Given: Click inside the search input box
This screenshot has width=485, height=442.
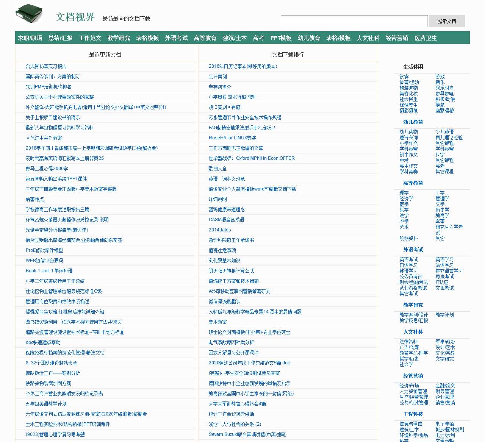Looking at the screenshot, I should point(354,21).
